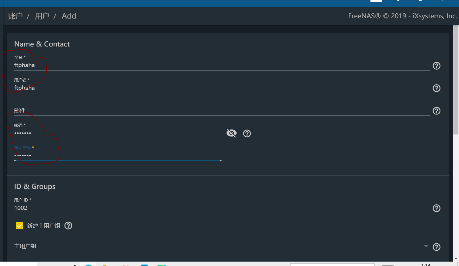Expand the 主用户组 dropdown
The width and height of the screenshot is (459, 266).
click(426, 246)
